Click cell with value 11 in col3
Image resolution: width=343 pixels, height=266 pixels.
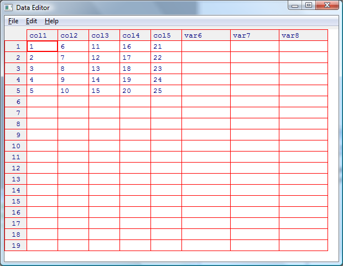104,46
